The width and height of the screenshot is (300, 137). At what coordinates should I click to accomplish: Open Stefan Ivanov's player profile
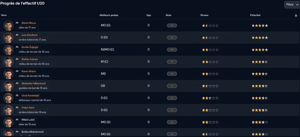(x=30, y=59)
